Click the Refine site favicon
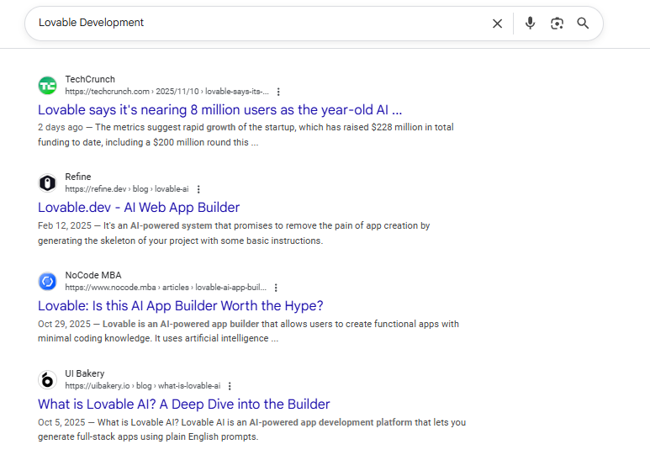650x476 pixels. pos(47,182)
